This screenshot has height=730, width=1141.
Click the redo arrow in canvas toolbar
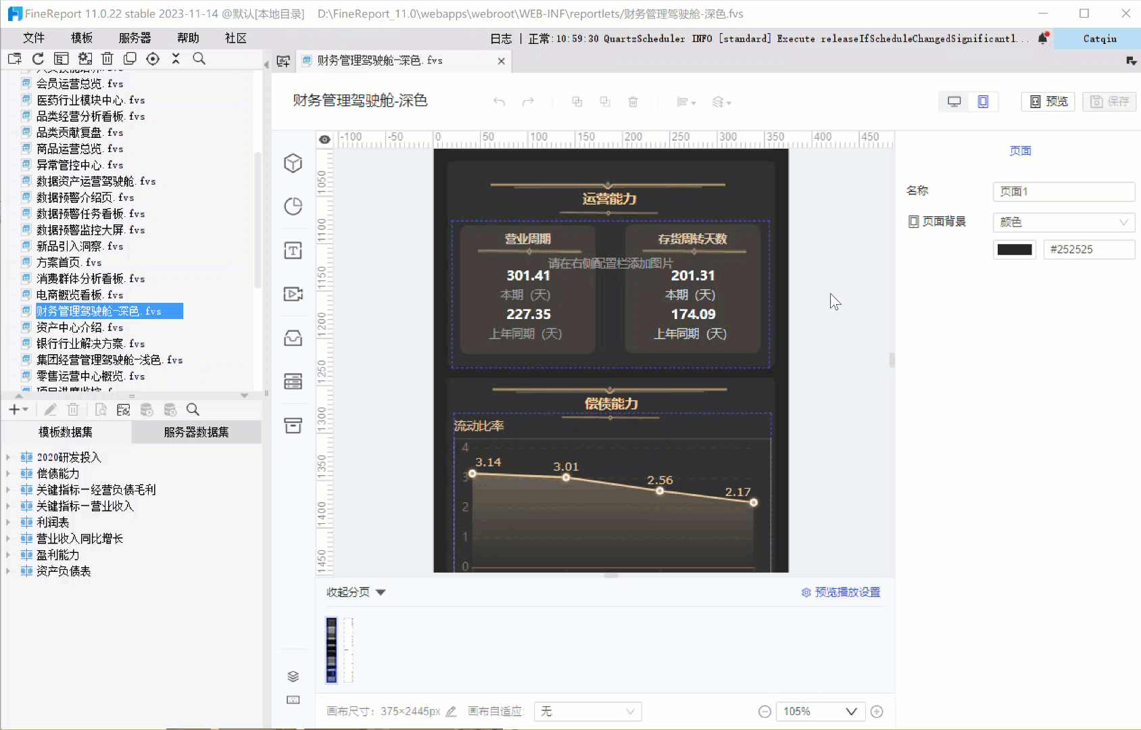[528, 102]
